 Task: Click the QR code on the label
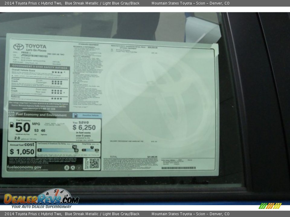[x=94, y=164]
